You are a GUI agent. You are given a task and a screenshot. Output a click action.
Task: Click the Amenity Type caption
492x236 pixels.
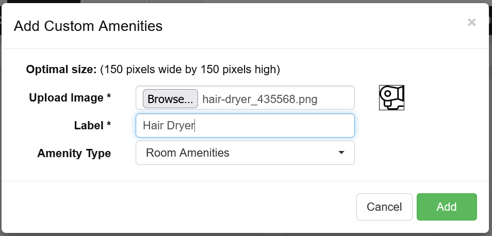(74, 153)
